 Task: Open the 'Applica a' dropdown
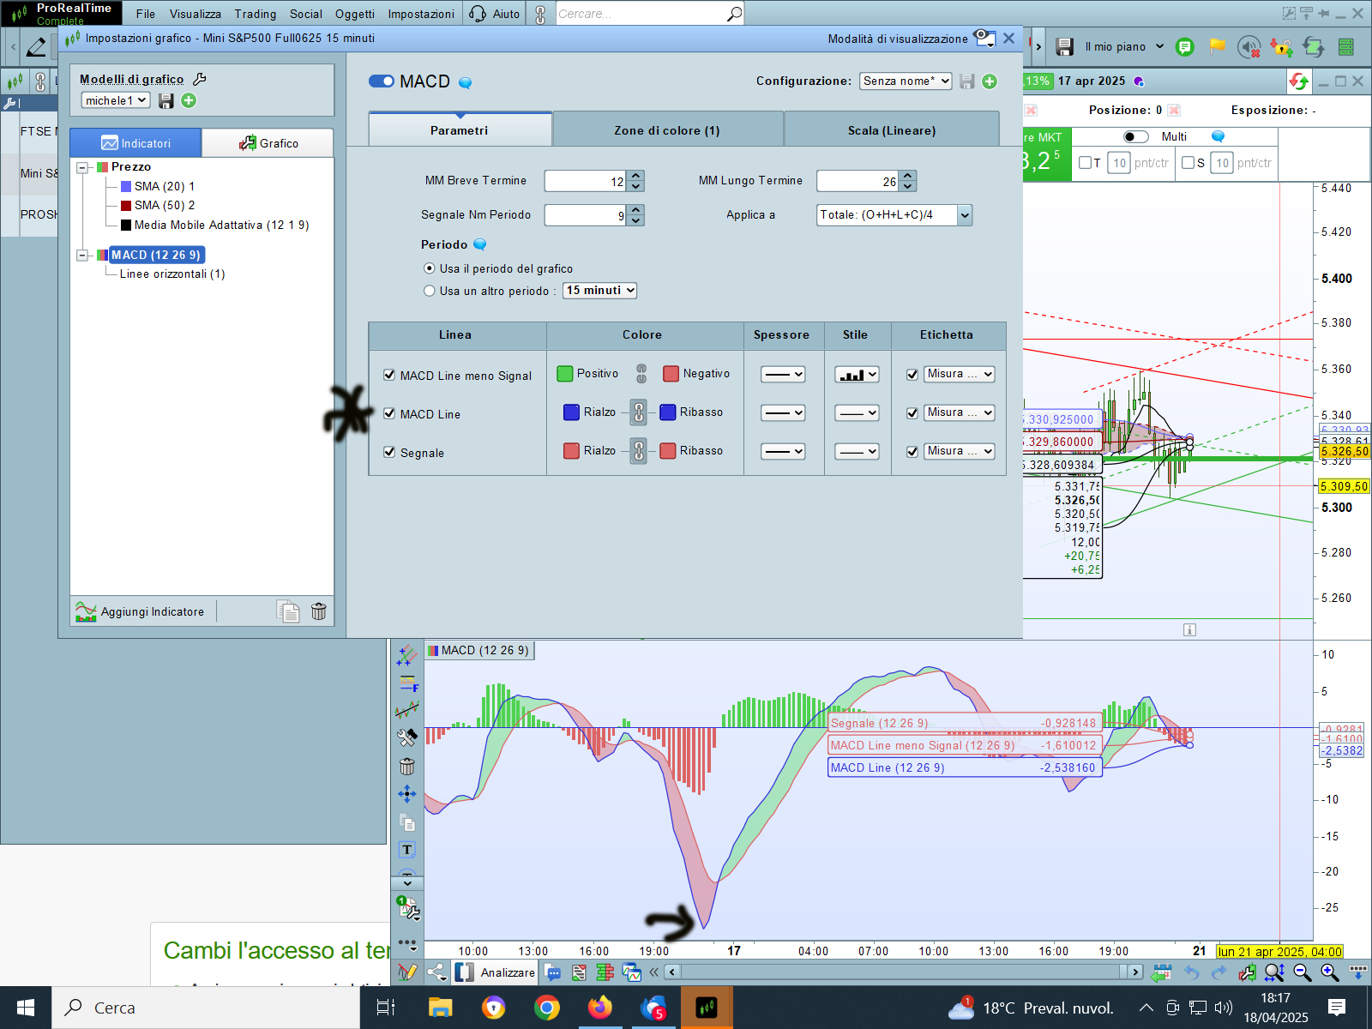(894, 215)
